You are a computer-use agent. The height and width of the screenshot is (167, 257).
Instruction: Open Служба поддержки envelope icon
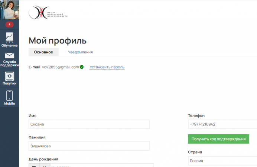(10, 56)
